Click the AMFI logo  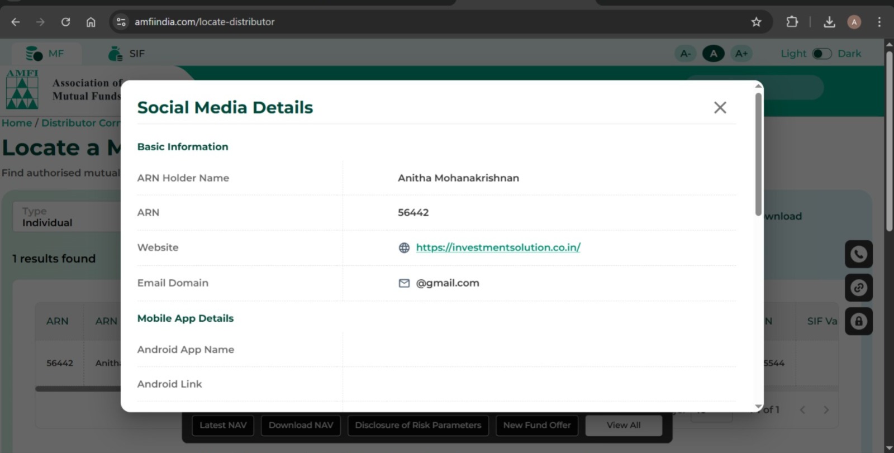(22, 89)
